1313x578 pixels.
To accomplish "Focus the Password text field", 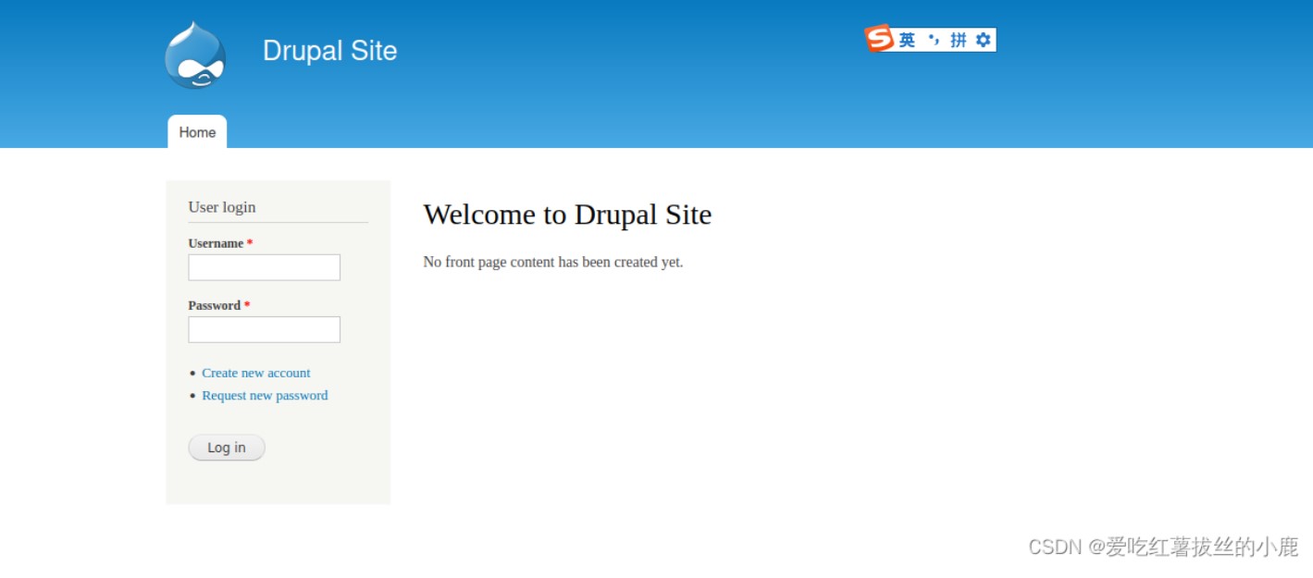I will click(264, 329).
